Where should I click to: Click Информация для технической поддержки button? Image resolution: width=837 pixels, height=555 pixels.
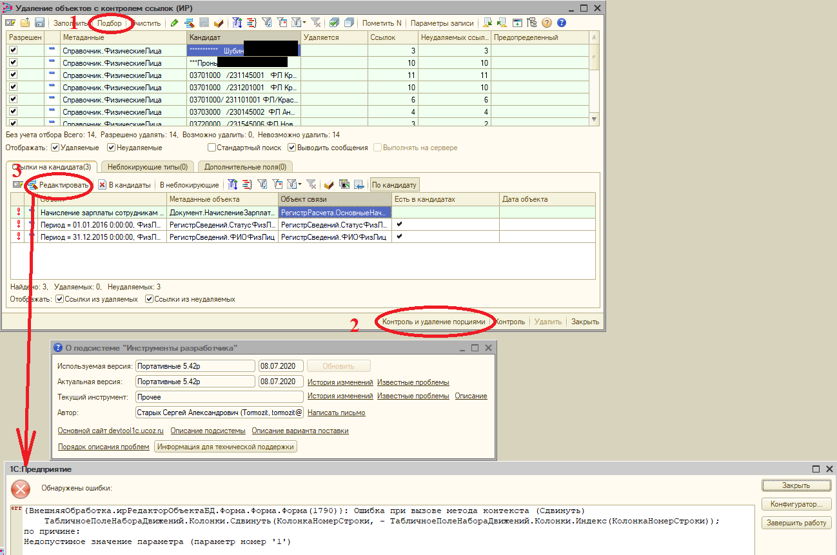tap(225, 447)
